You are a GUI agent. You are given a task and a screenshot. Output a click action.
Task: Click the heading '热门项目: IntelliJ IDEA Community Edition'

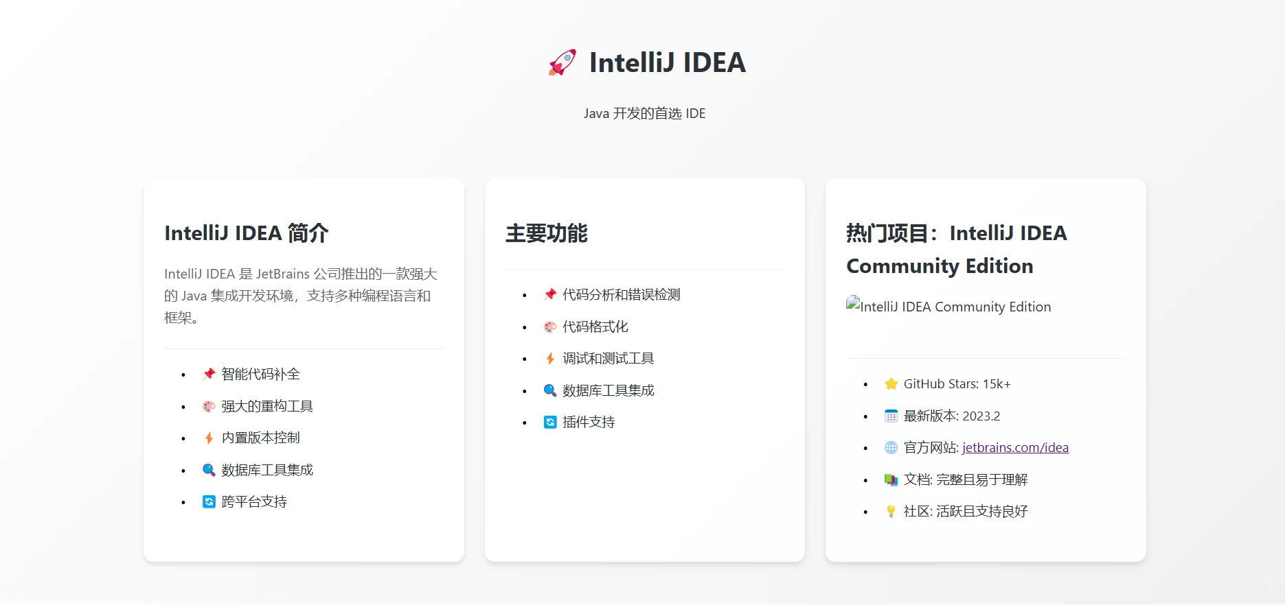coord(957,249)
